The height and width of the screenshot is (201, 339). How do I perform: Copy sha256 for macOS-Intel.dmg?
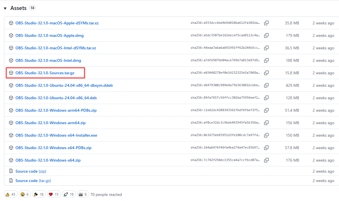tap(266, 60)
